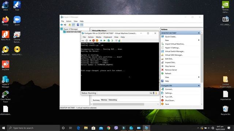This screenshot has height=131, width=234.
Task: Click Connect action for Fortigate VM
Action: click(x=169, y=89)
